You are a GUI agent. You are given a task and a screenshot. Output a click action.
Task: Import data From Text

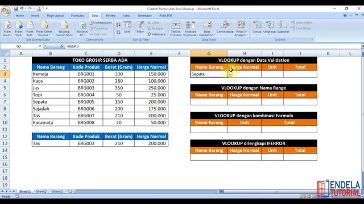pos(30,28)
